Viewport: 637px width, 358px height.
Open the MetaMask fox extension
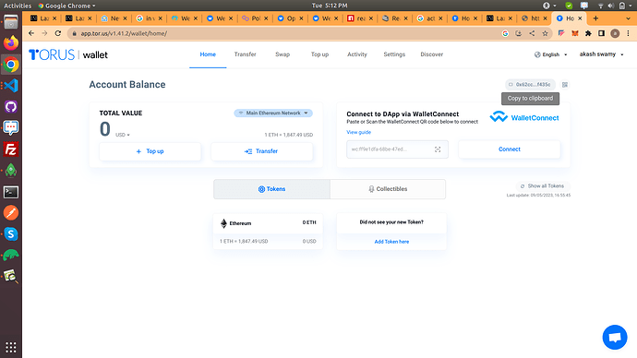pos(575,33)
